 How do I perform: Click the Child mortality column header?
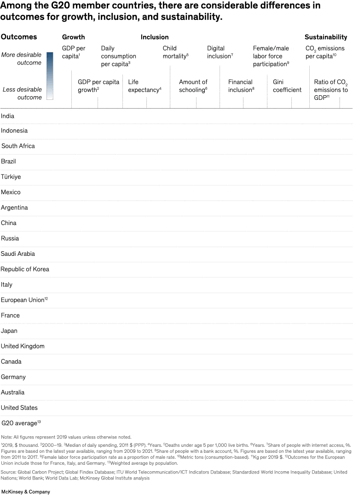tap(176, 52)
